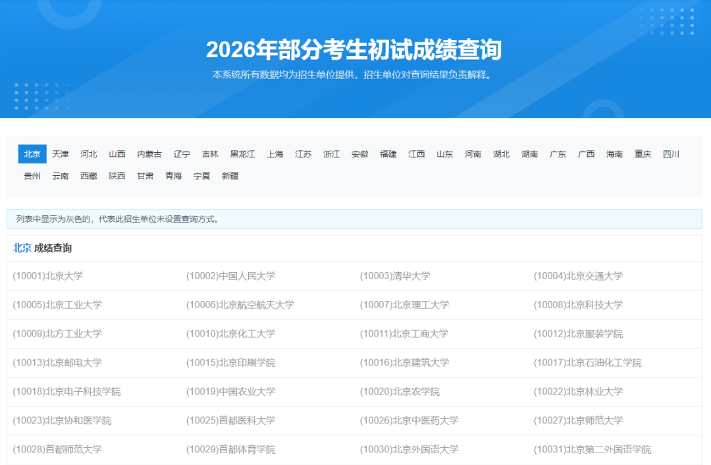Screen dimensions: 711x465
Task: Switch to the 天津 province tab
Action: click(x=60, y=153)
